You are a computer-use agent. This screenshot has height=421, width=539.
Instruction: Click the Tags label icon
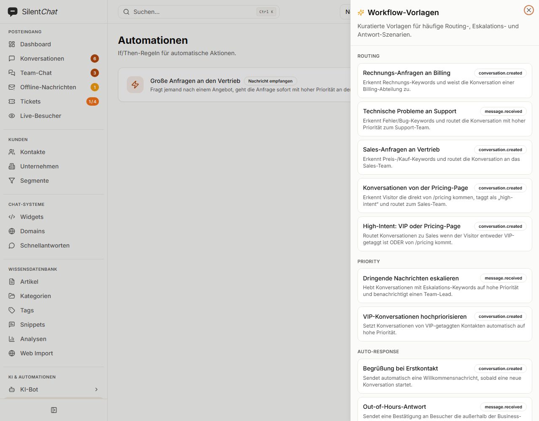[12, 310]
